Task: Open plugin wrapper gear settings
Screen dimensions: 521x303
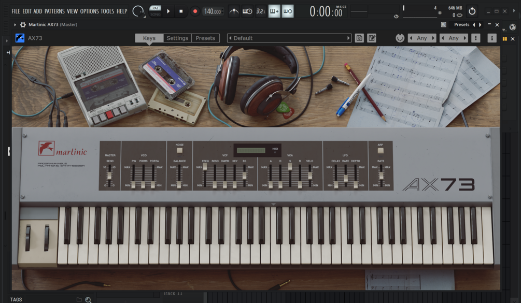Action: coord(23,24)
